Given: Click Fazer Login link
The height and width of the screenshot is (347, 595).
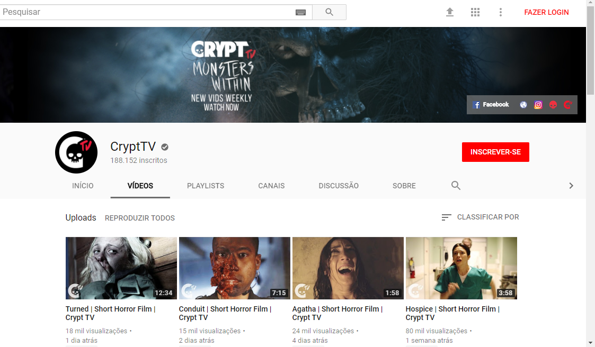Looking at the screenshot, I should coord(546,12).
